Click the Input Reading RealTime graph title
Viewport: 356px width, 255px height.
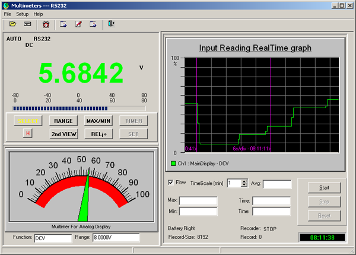(x=255, y=48)
